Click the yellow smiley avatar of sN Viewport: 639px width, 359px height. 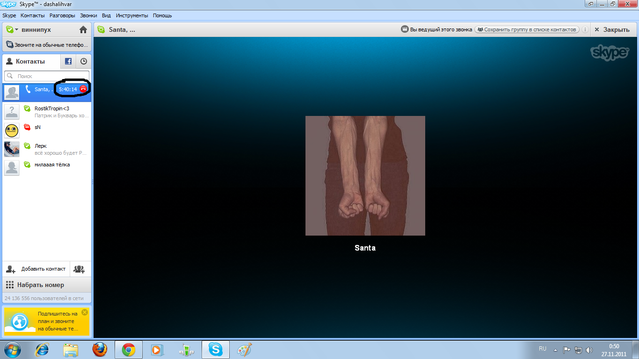tap(12, 130)
